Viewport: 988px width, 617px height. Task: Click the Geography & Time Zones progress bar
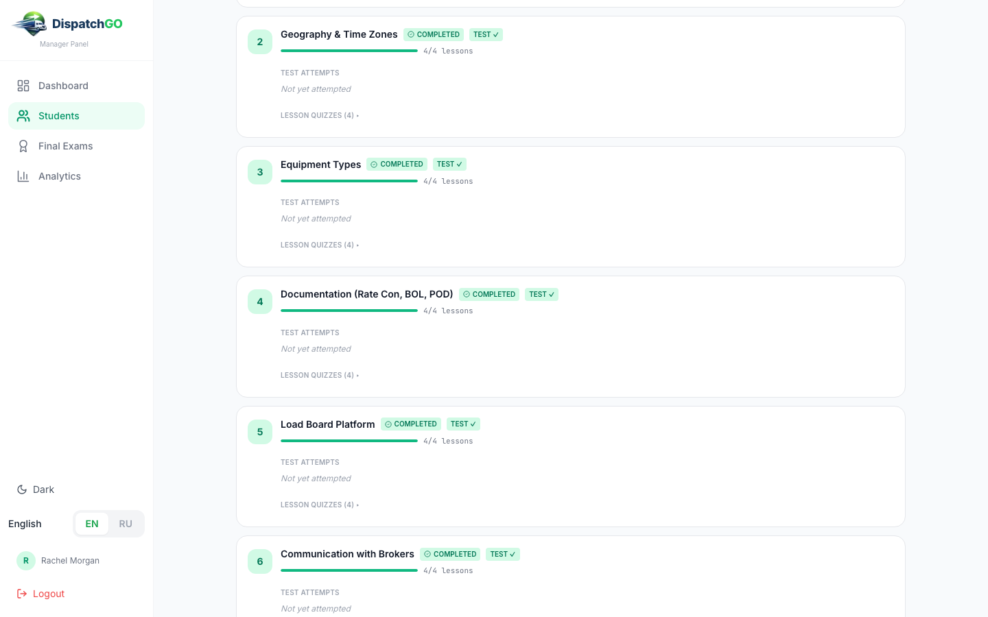pyautogui.click(x=349, y=51)
